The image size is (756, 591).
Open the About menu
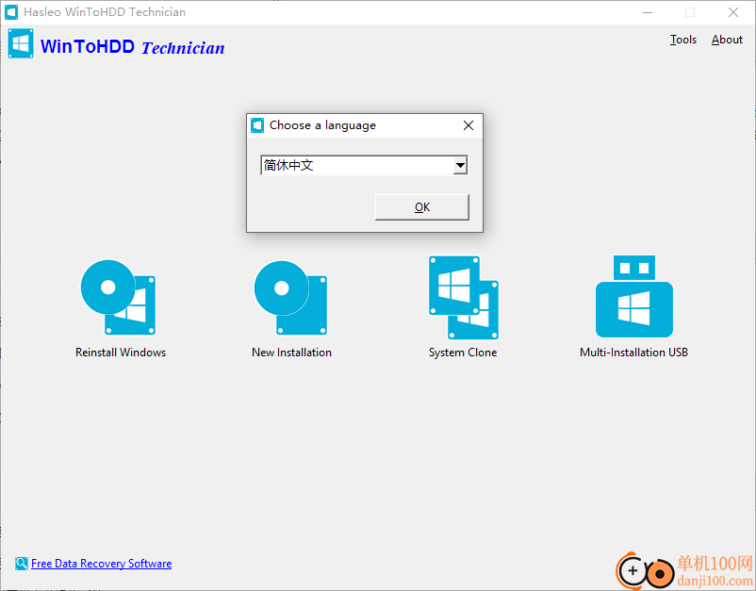click(727, 40)
